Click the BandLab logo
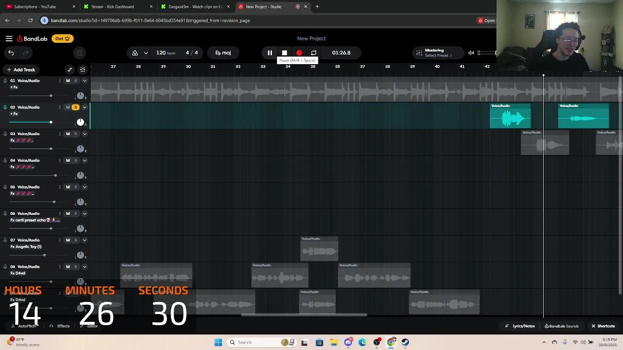Viewport: 623px width, 350px height. click(x=32, y=38)
